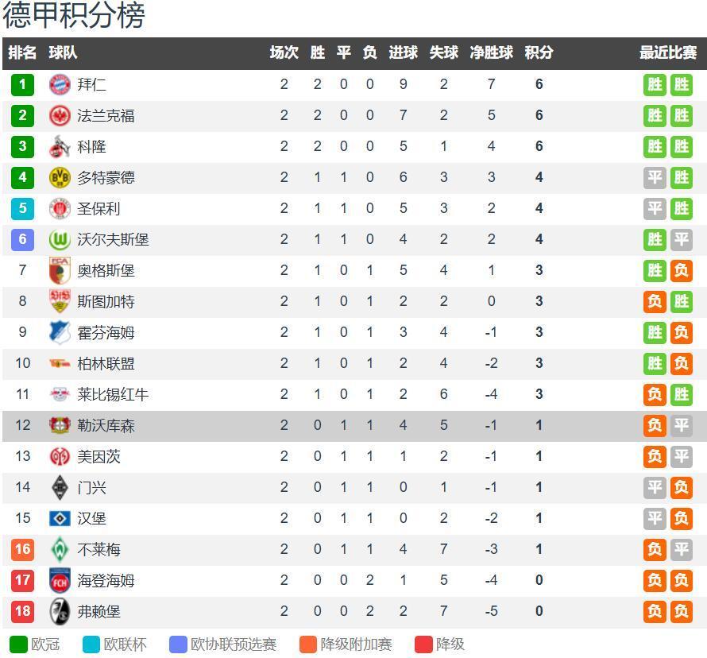Image resolution: width=707 pixels, height=658 pixels.
Task: Click the Freiburg club crest
Action: 60,611
